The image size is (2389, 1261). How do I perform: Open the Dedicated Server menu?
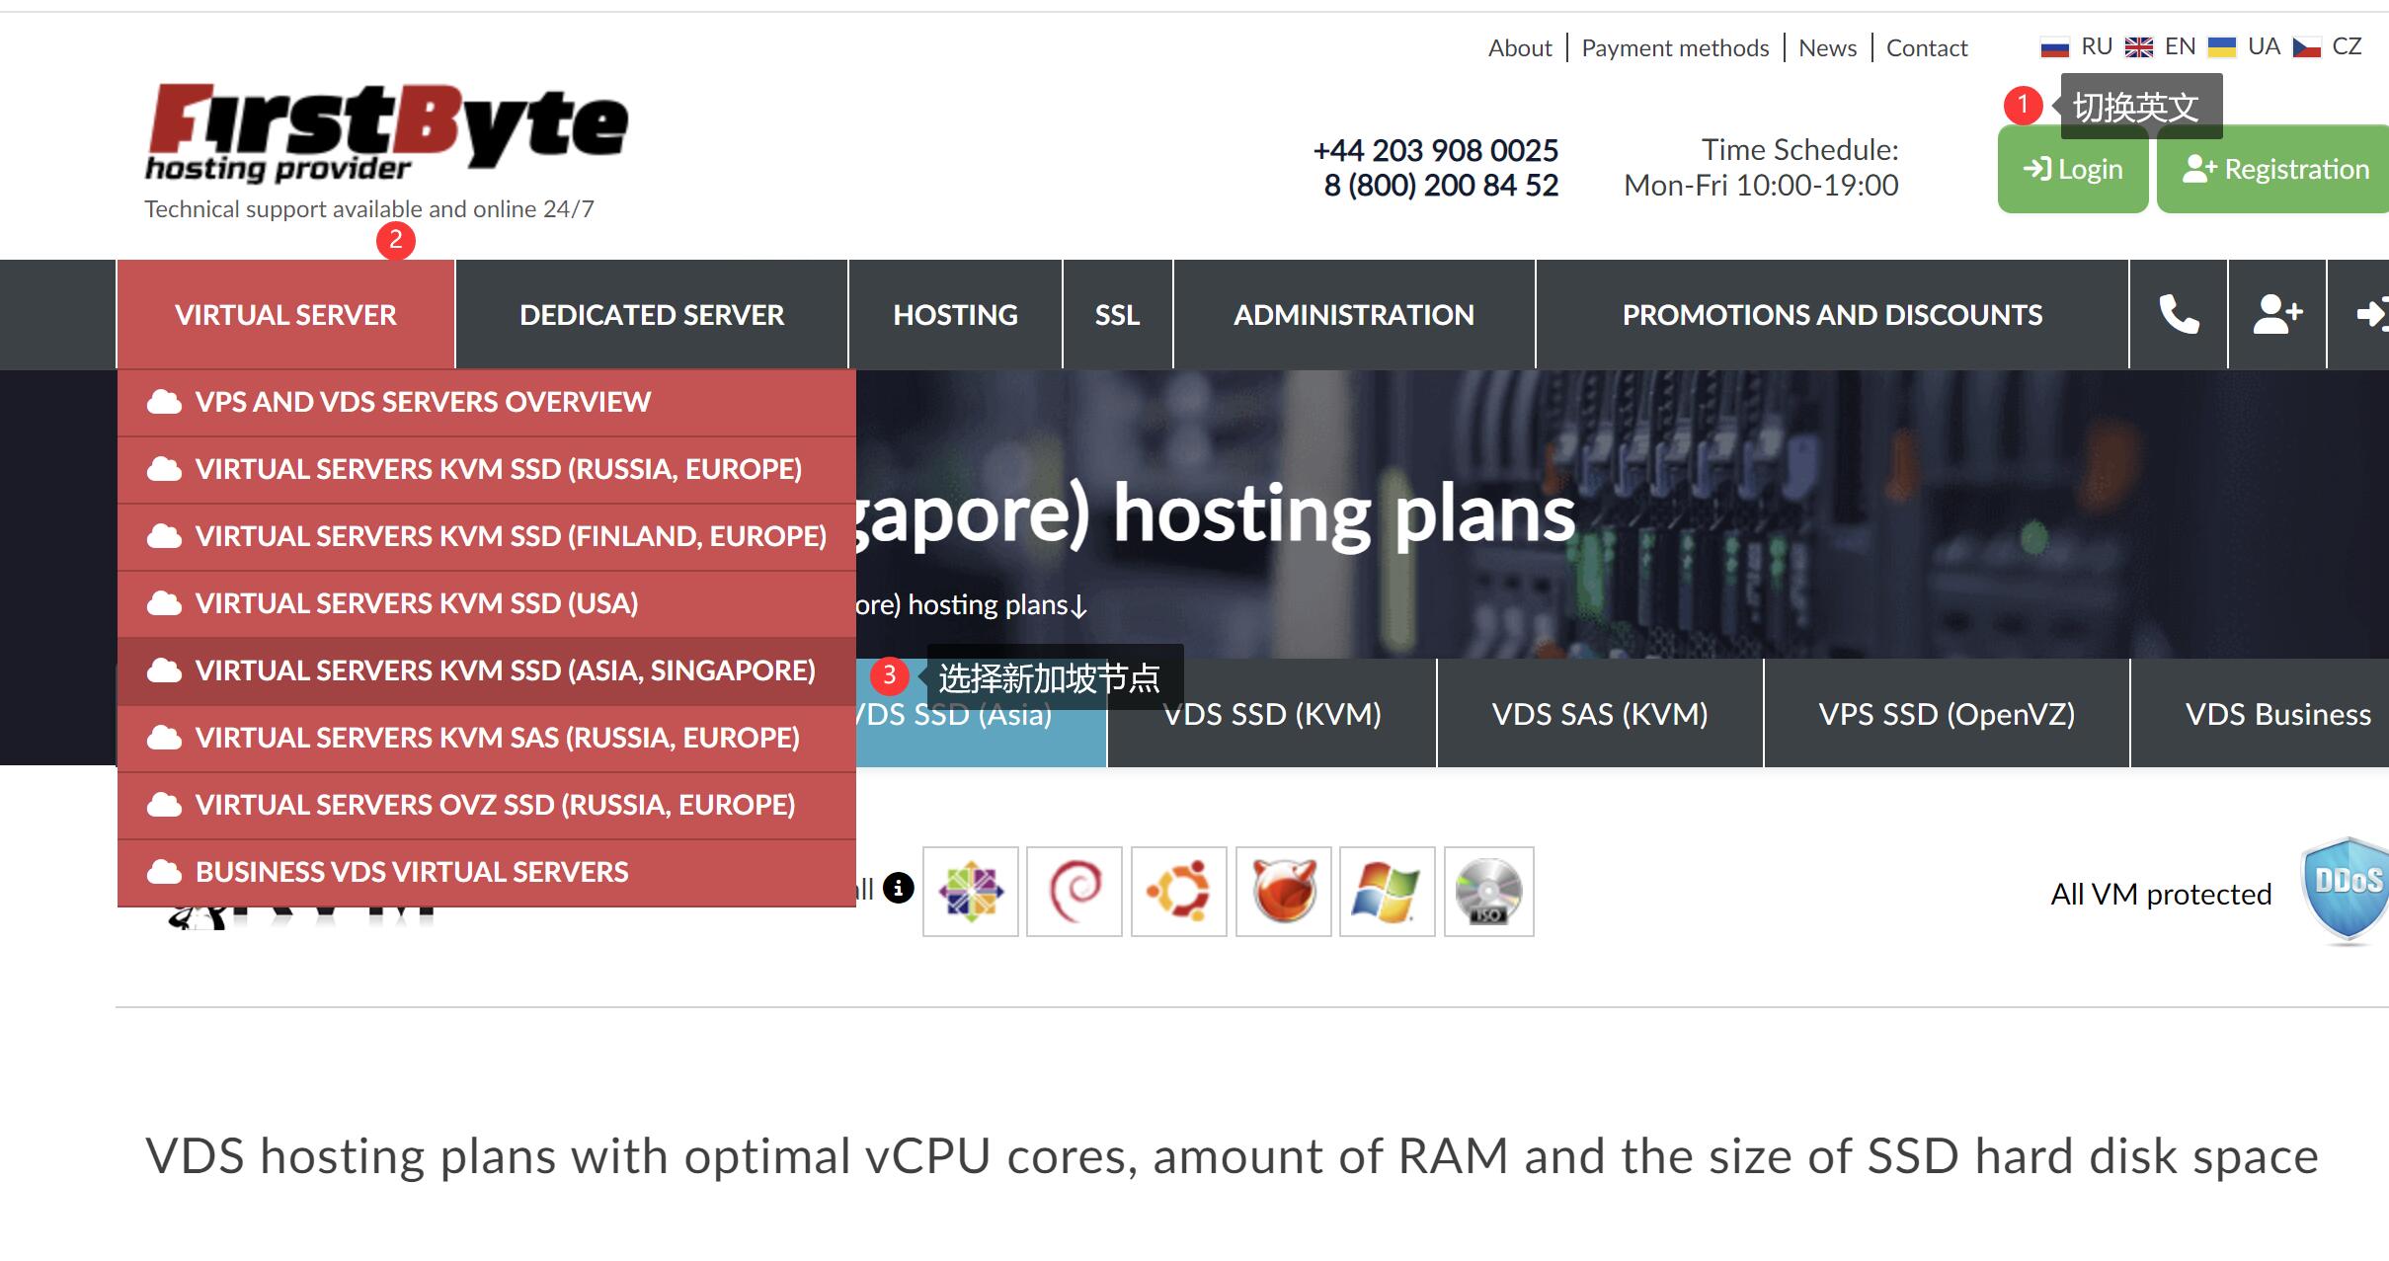[652, 314]
